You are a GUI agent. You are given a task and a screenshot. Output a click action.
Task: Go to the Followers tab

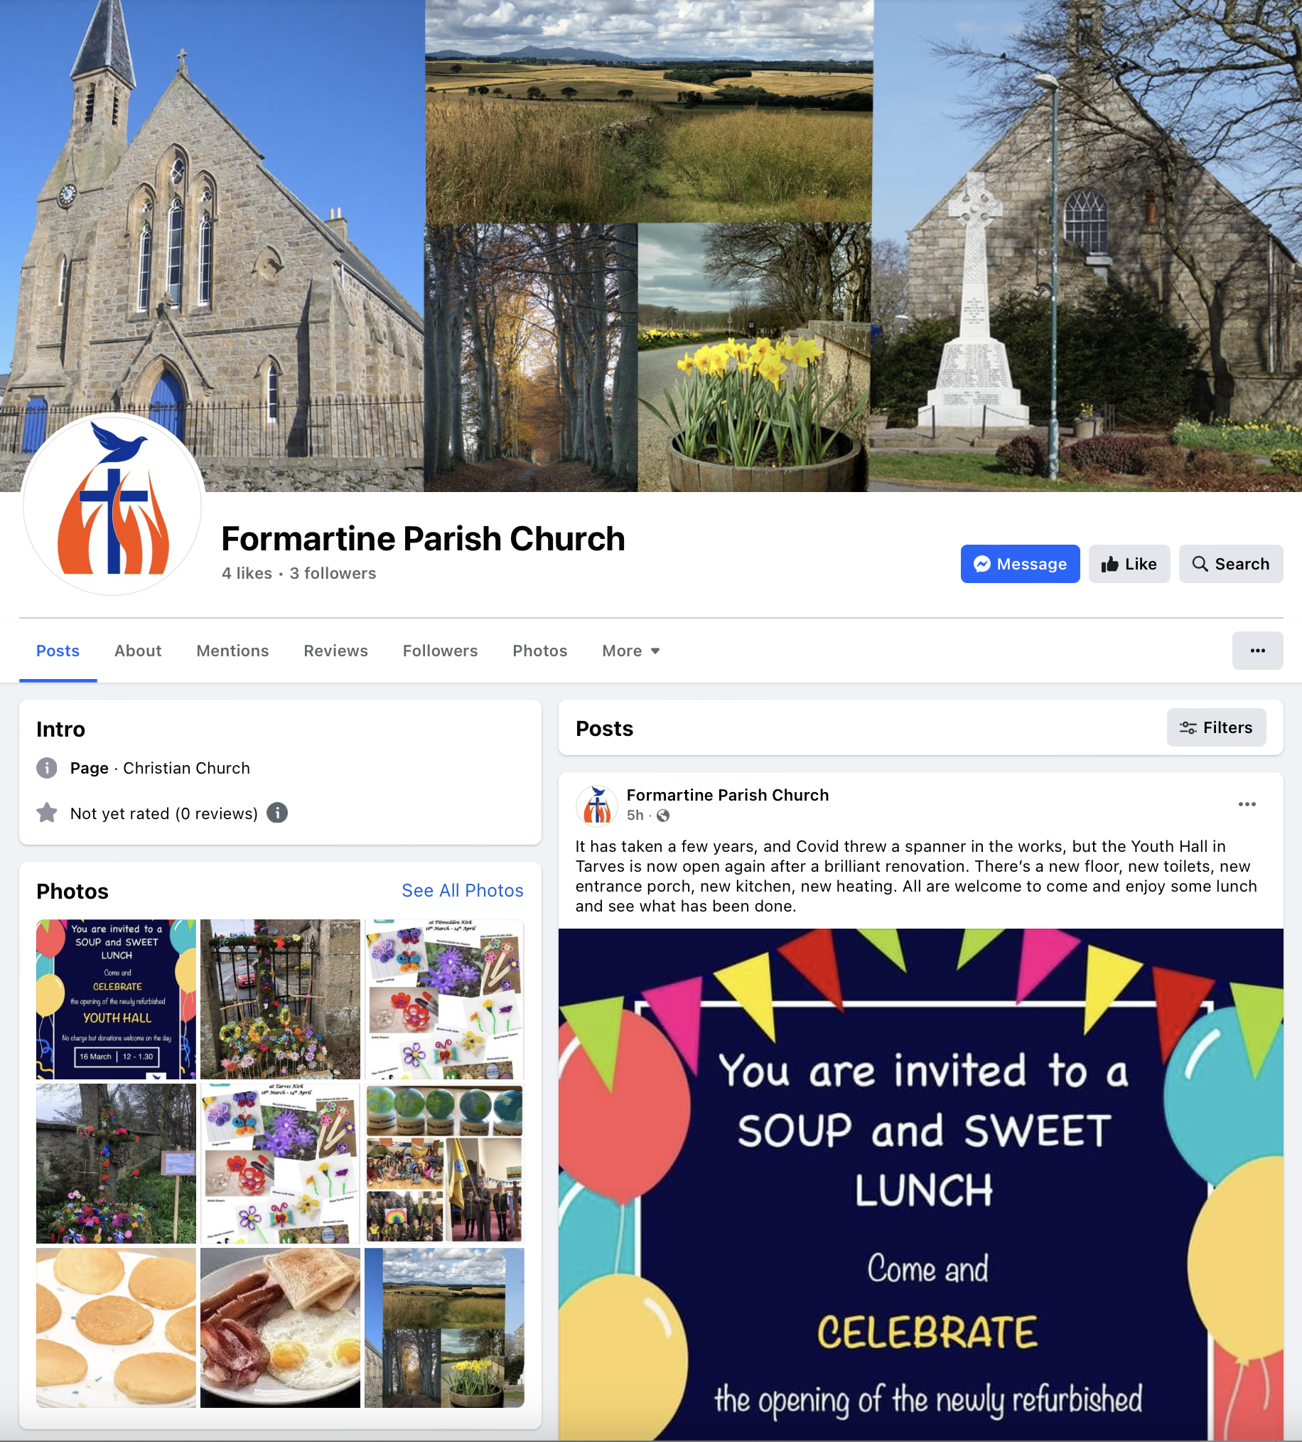click(440, 650)
